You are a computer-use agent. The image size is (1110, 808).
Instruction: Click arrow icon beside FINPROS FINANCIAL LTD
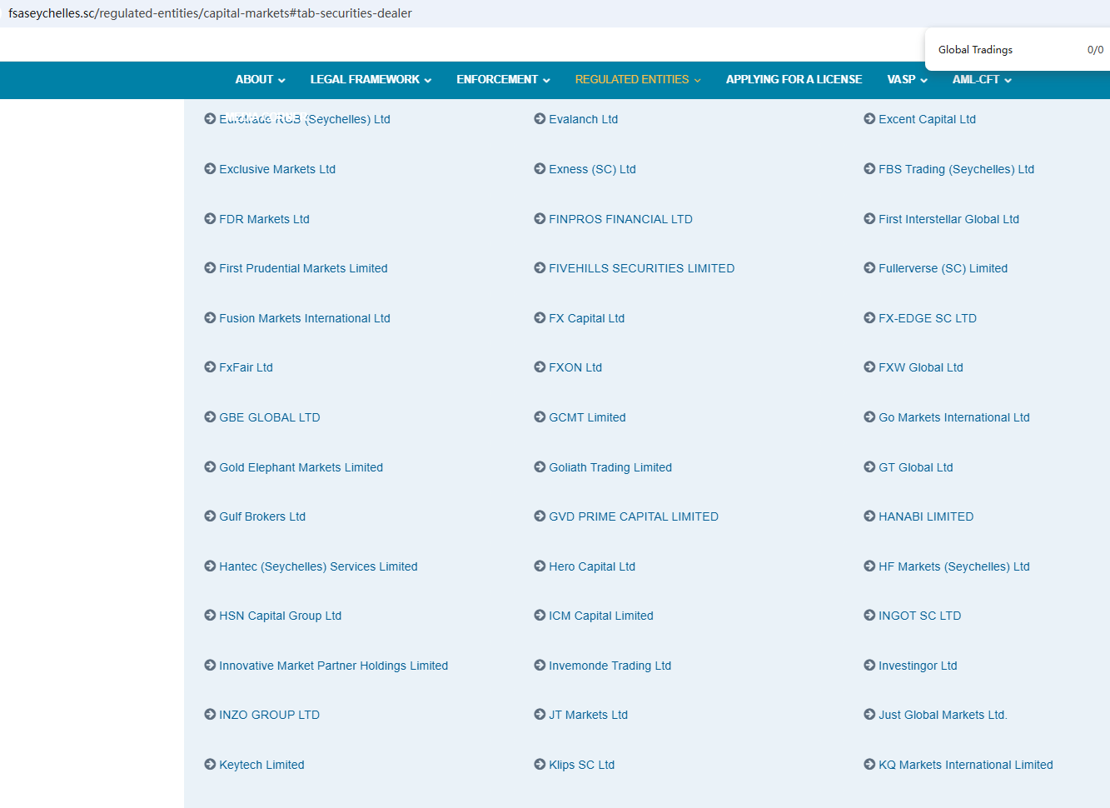[x=540, y=219]
